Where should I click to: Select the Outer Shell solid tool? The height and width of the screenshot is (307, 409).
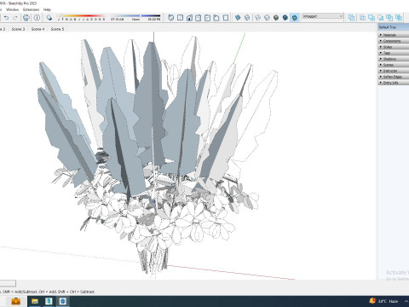pos(352,18)
